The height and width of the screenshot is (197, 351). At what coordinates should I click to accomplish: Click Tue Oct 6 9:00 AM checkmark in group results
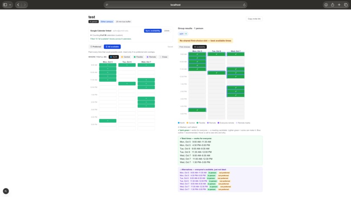point(216,54)
